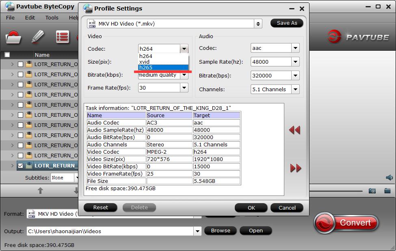Click the MPEG-2 source video codec cell
Image resolution: width=396 pixels, height=251 pixels.
(x=169, y=152)
